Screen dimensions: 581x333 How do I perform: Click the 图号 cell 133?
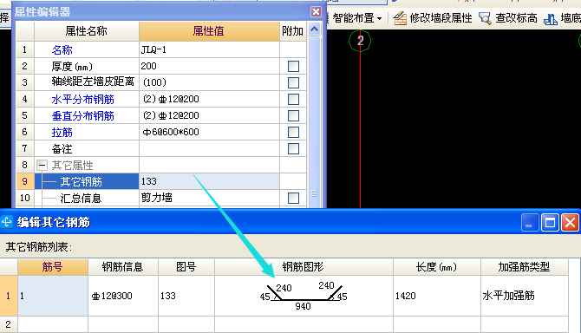click(186, 296)
